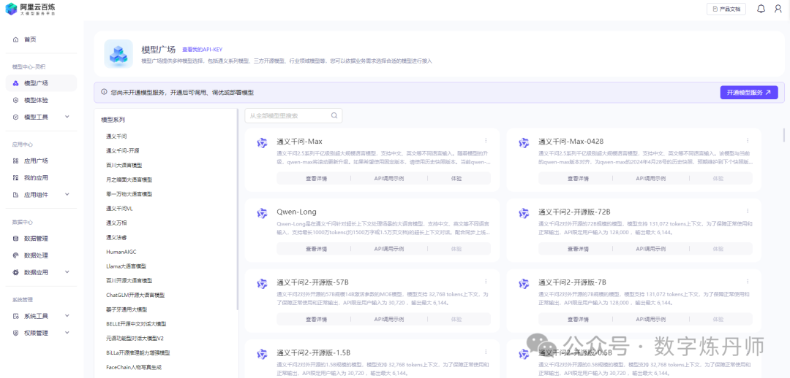Click the 数据管理 database icon
The image size is (790, 378).
15,239
